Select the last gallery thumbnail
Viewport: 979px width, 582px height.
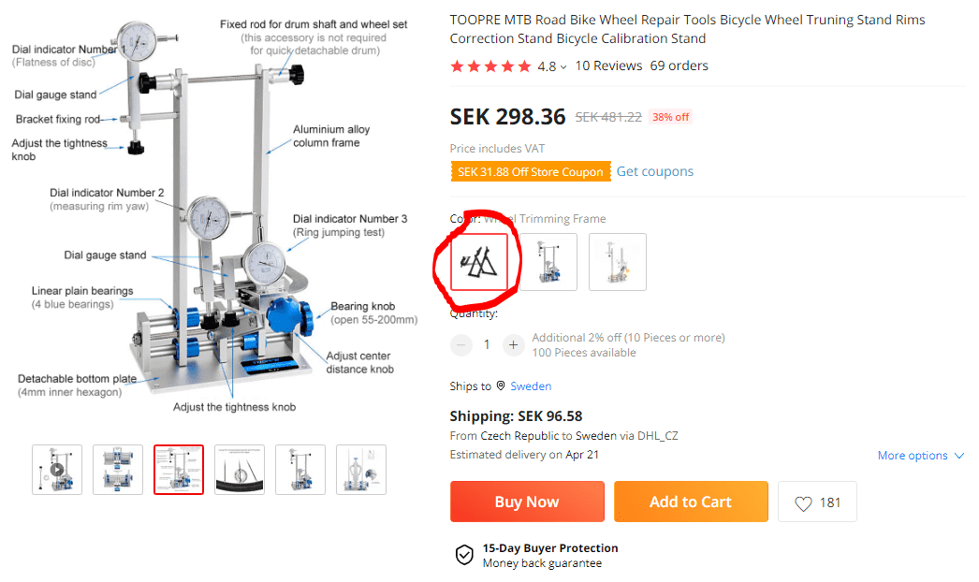pyautogui.click(x=361, y=470)
